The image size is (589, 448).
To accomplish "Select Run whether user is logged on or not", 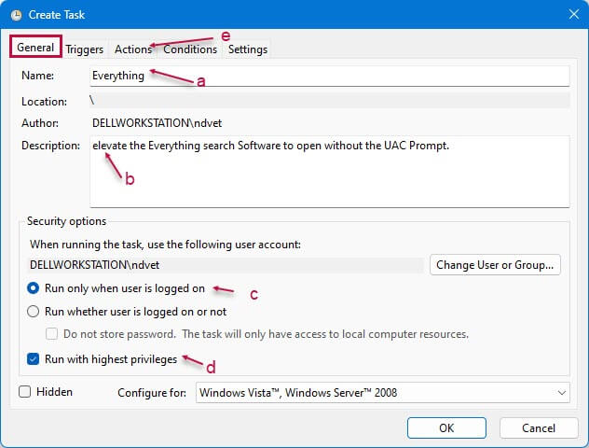I will [127, 312].
